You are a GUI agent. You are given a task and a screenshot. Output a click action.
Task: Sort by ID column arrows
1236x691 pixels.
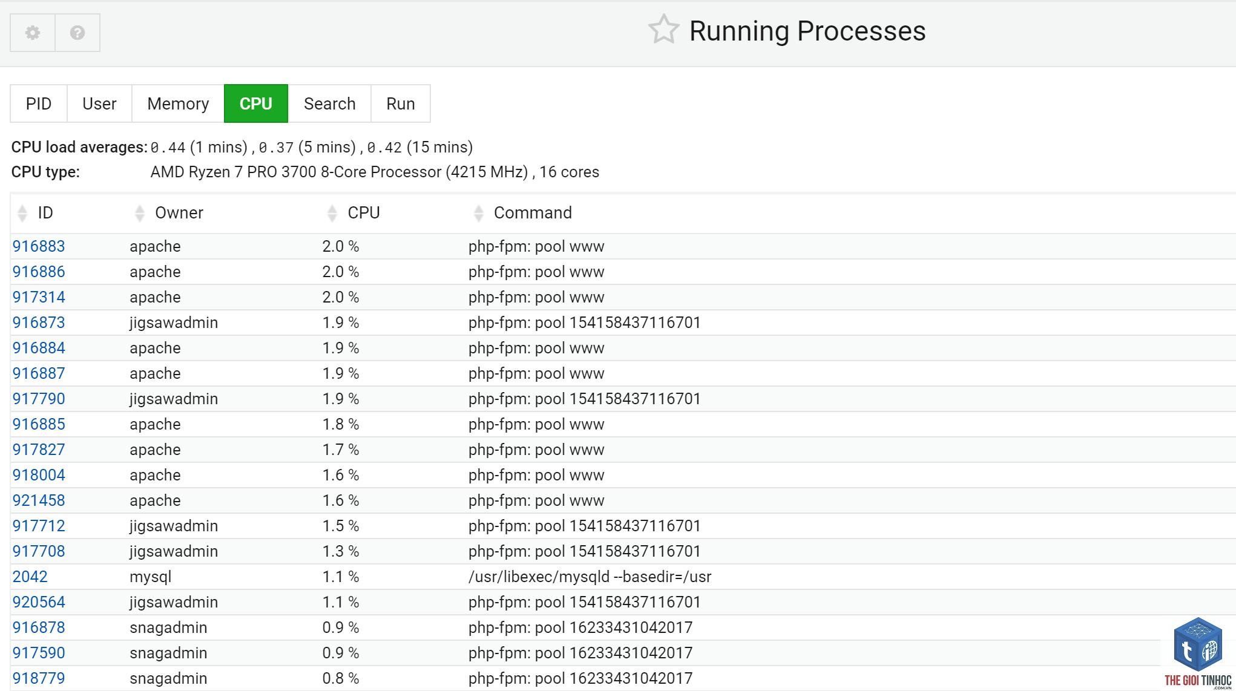tap(22, 213)
